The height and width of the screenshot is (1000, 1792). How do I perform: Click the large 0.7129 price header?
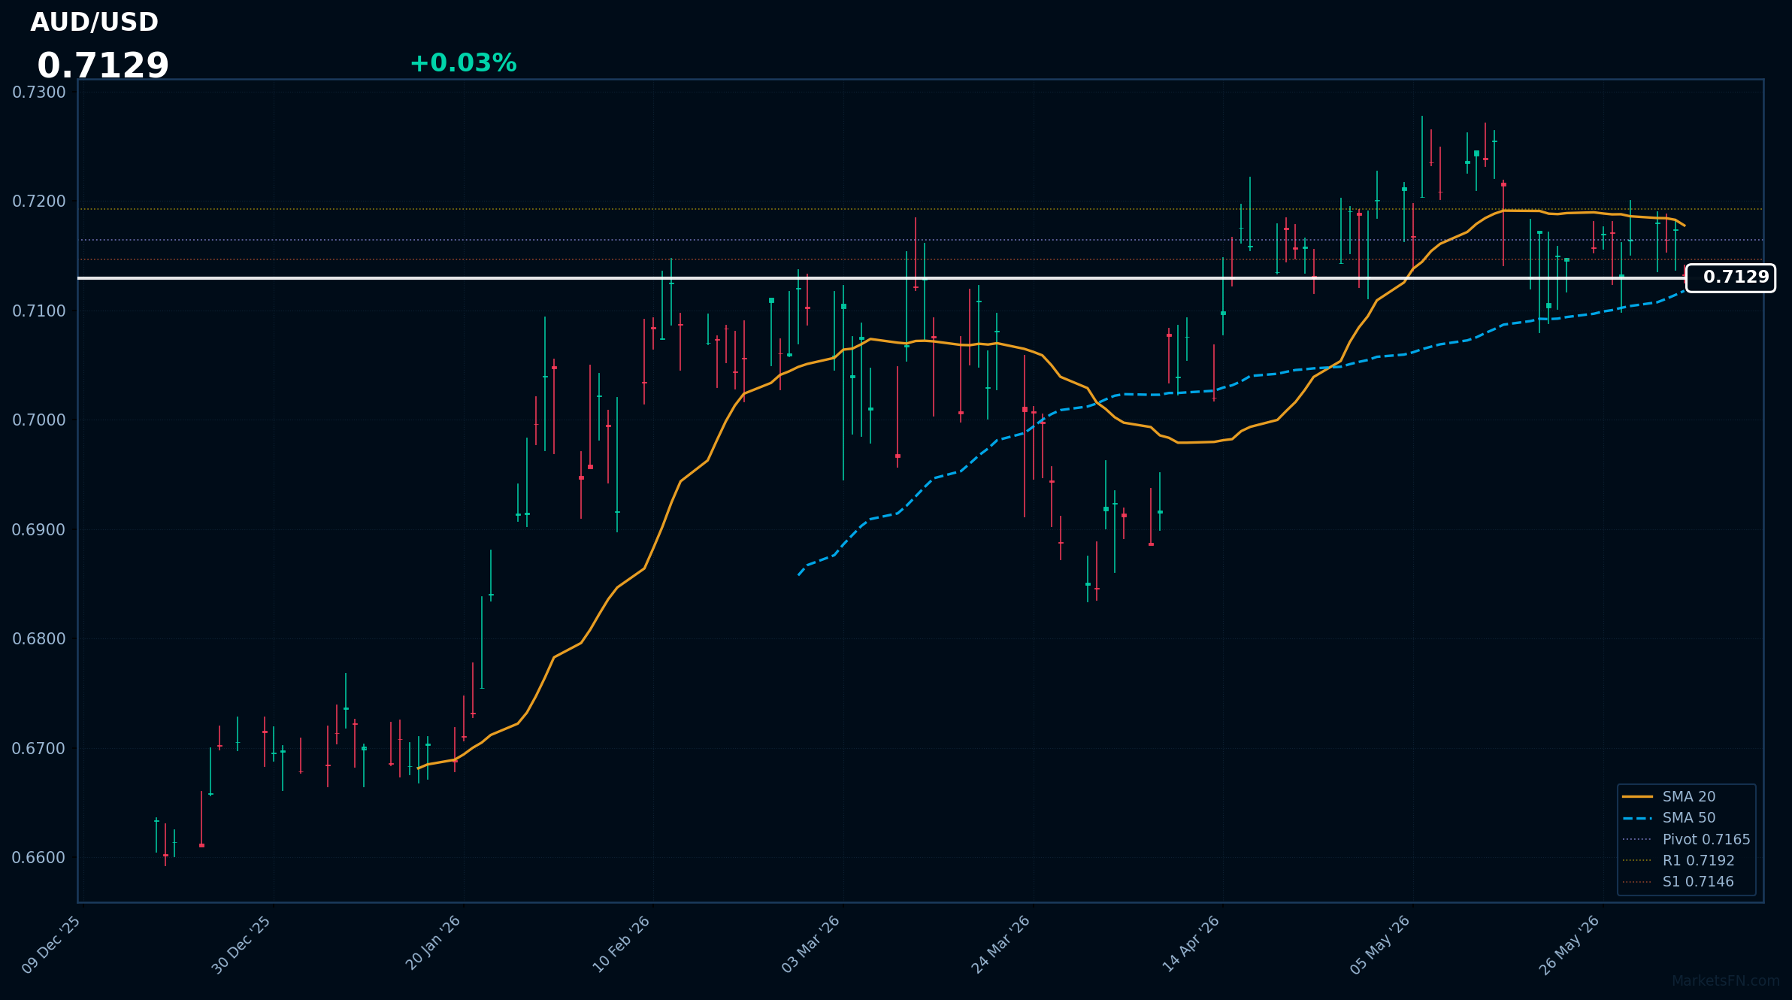click(x=103, y=66)
